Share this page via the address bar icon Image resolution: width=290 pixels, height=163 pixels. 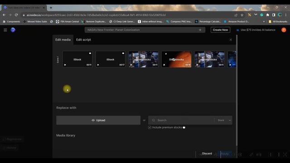pos(236,15)
